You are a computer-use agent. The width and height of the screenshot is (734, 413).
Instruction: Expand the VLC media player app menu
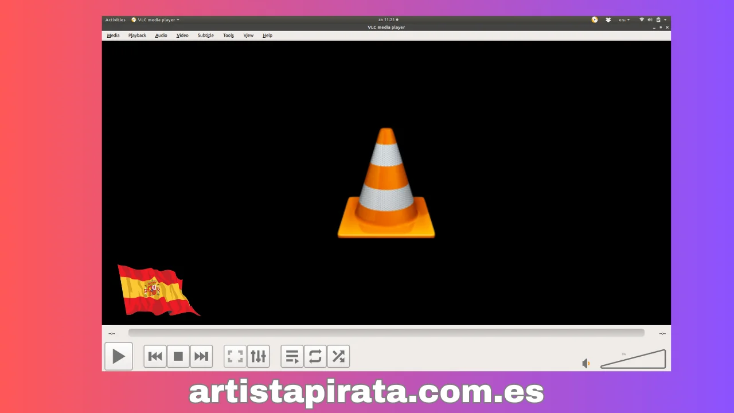[x=155, y=20]
